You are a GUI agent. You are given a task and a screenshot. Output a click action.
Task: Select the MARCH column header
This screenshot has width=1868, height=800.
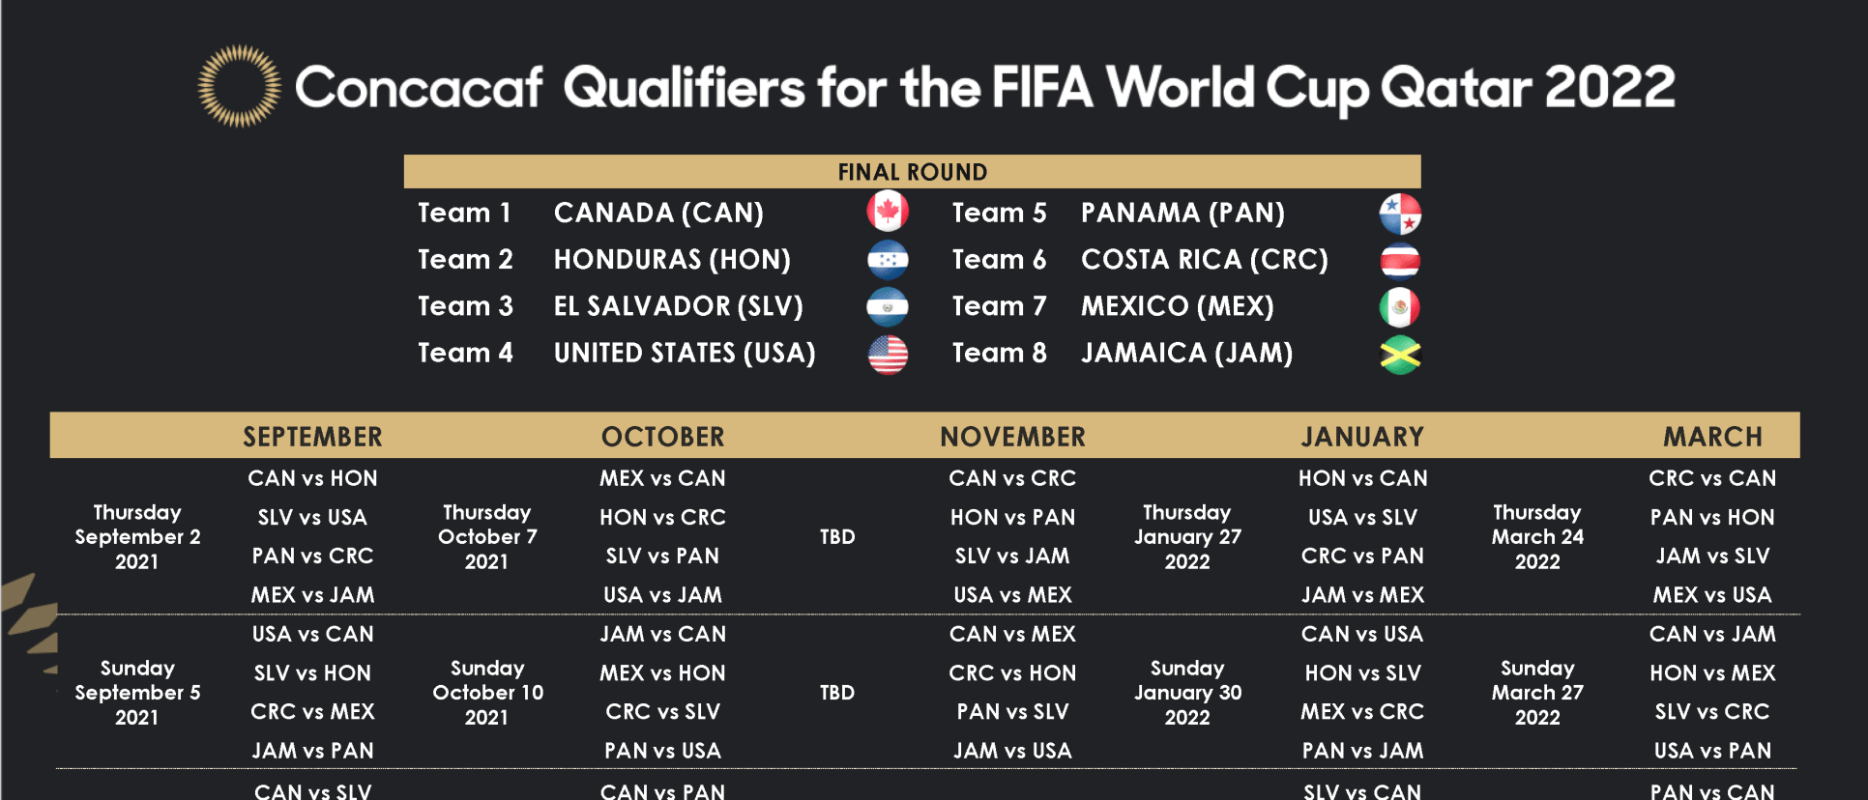click(x=1712, y=437)
